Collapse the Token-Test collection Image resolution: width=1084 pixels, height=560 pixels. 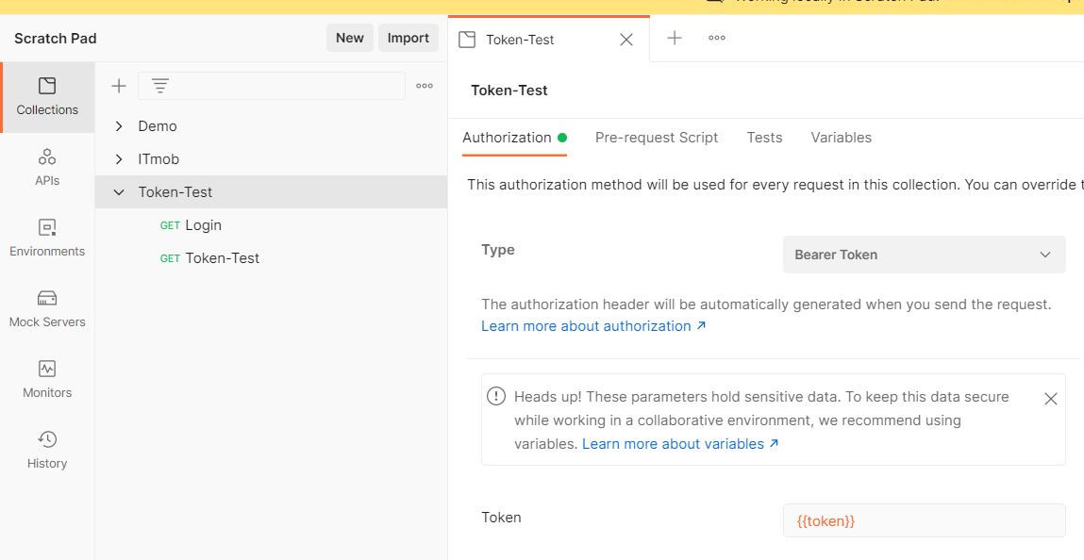(119, 192)
